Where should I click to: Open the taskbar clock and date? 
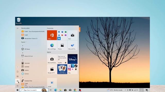tap(142, 90)
